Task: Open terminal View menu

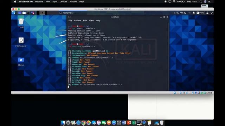Action: [x=91, y=21]
